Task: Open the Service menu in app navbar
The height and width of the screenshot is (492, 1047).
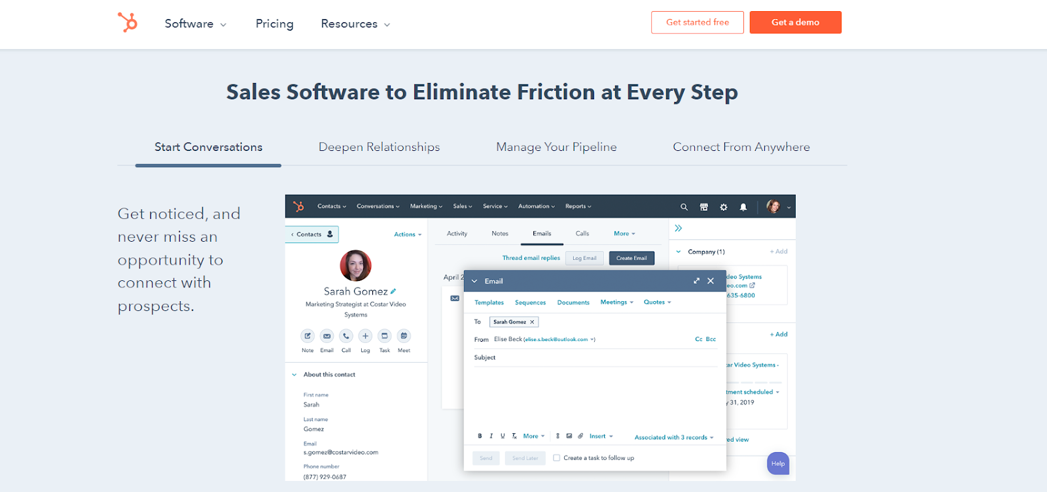Action: [x=495, y=206]
